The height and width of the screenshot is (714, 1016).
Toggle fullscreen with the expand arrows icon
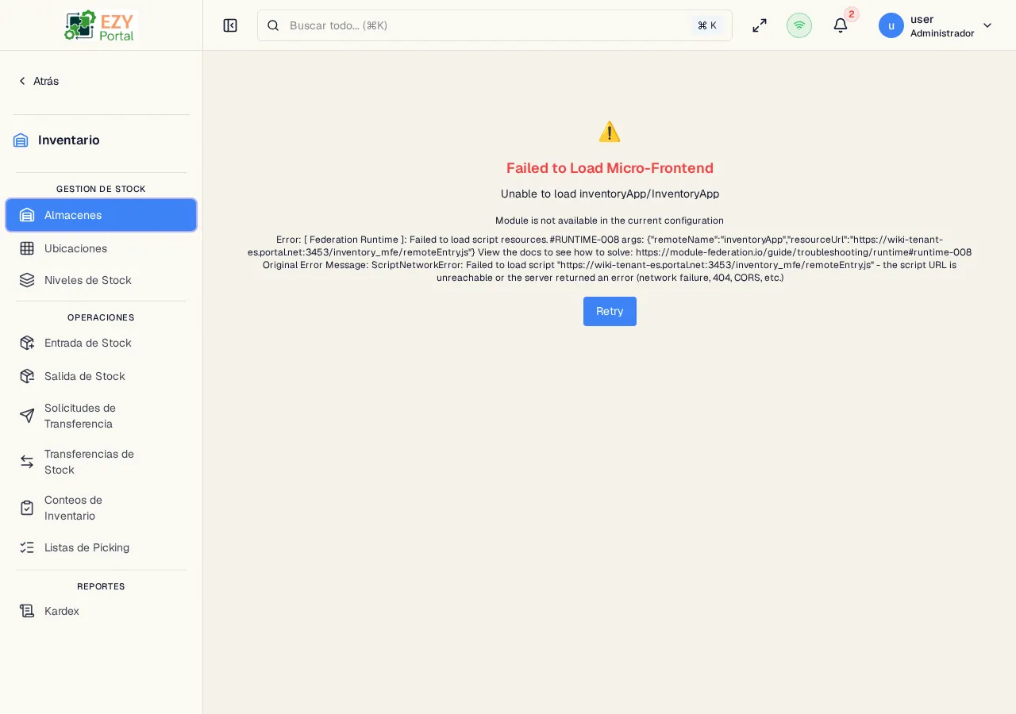pyautogui.click(x=760, y=25)
